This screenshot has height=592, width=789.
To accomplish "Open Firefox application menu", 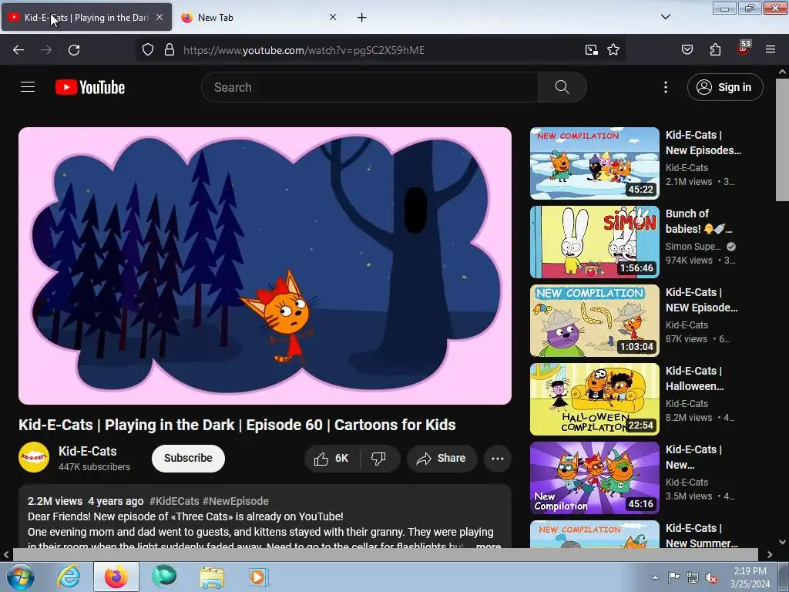I will (771, 50).
